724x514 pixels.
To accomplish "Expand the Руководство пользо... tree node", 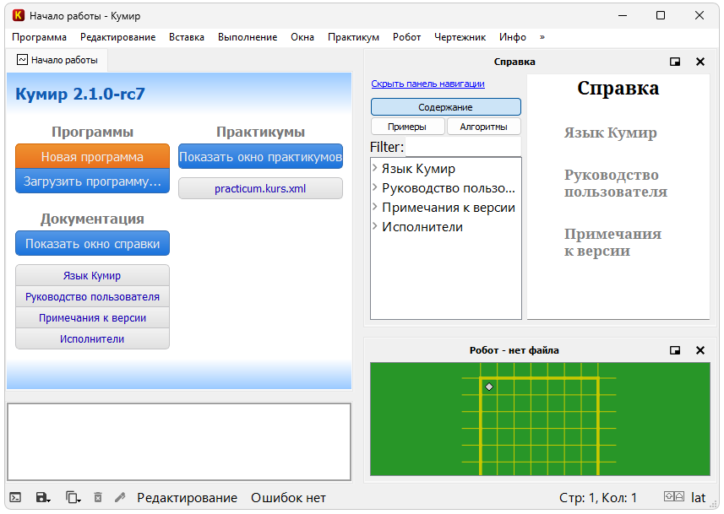I will (x=375, y=187).
